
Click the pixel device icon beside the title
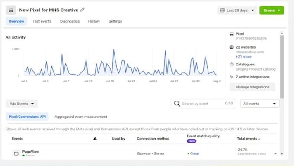coord(11,10)
